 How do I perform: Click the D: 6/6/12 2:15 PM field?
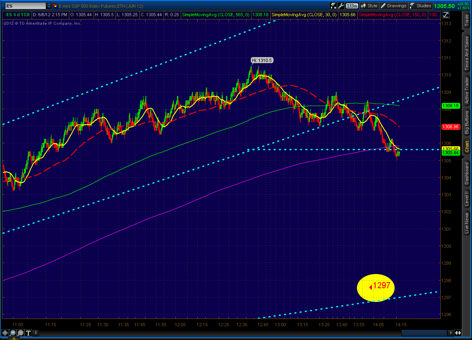(50, 15)
